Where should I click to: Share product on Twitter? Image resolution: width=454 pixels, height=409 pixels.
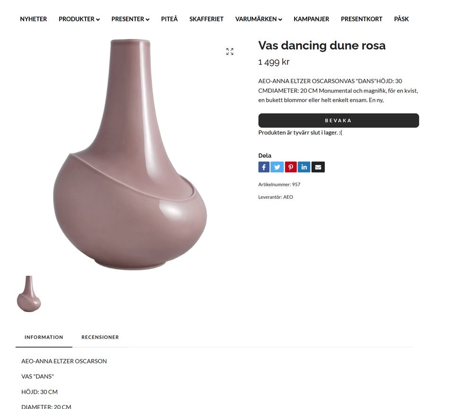[x=277, y=167]
